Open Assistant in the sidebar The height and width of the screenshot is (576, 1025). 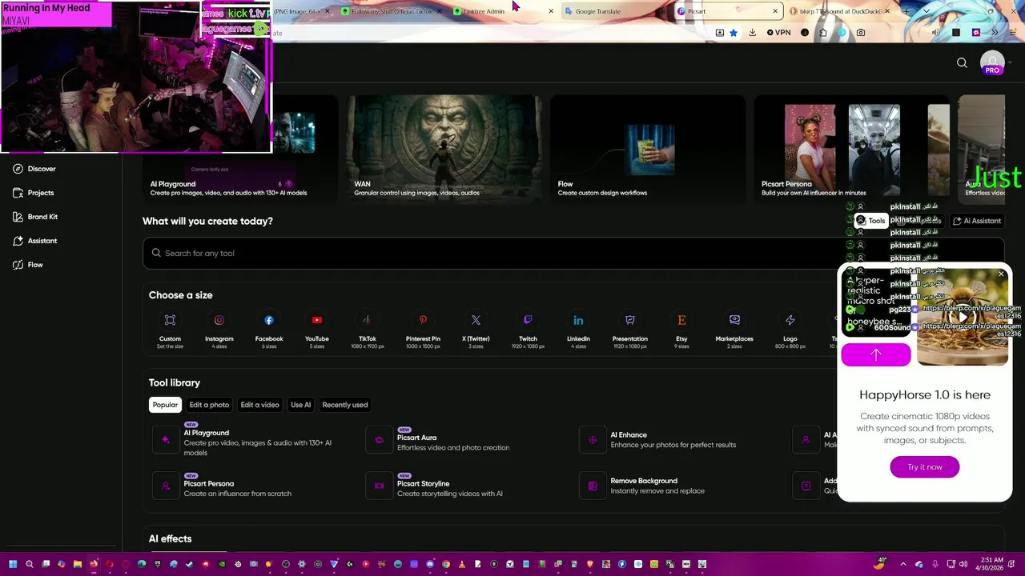click(35, 241)
